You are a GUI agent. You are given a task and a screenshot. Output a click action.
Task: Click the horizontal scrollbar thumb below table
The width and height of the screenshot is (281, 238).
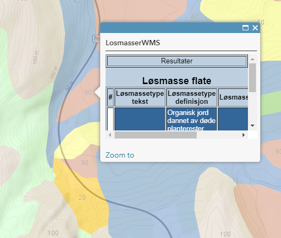click(x=156, y=135)
